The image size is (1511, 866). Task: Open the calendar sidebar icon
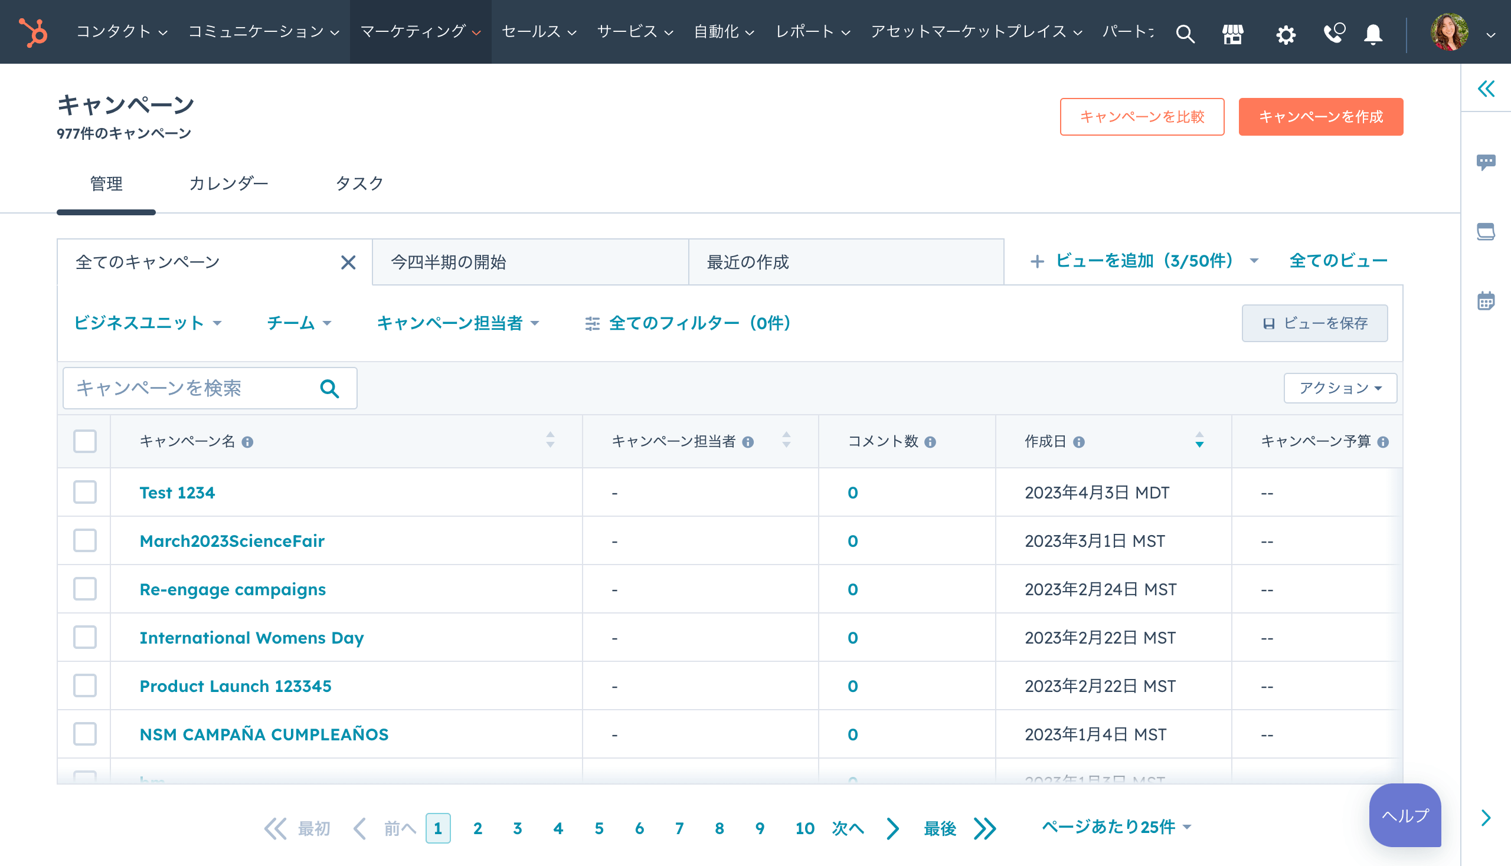(1486, 300)
